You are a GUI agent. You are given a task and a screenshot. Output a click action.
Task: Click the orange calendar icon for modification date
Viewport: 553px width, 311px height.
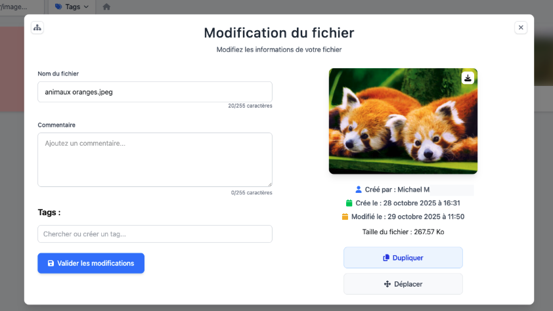345,217
